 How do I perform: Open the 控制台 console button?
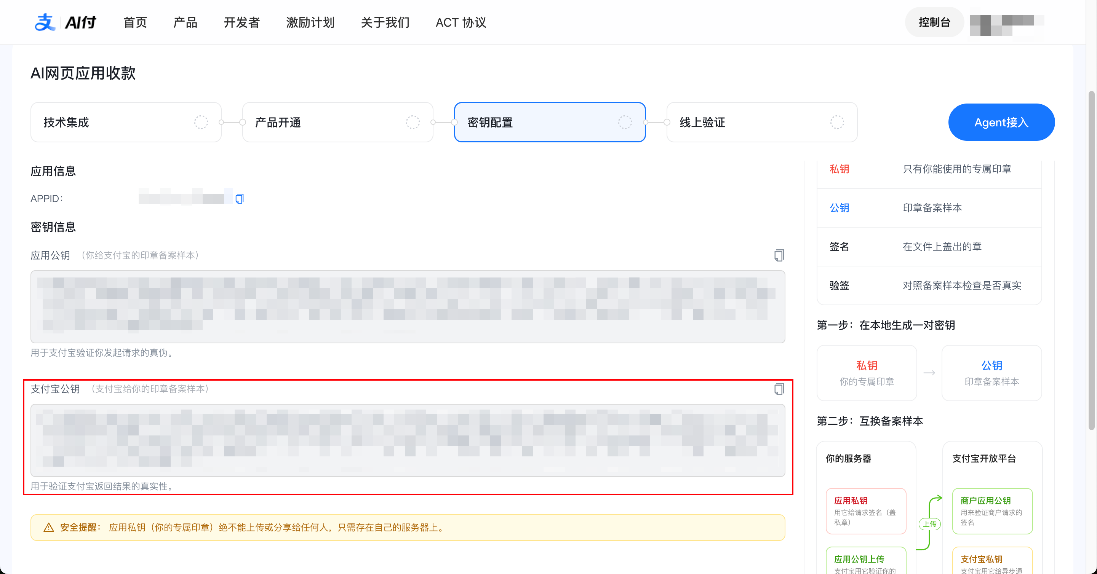tap(934, 22)
